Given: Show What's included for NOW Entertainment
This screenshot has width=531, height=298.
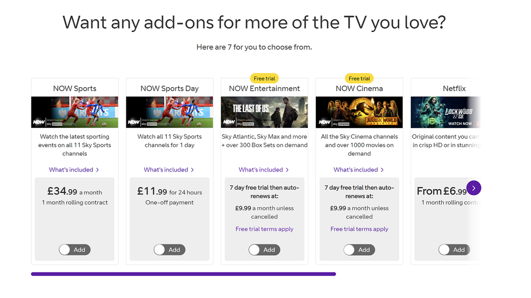Looking at the screenshot, I should pyautogui.click(x=264, y=170).
